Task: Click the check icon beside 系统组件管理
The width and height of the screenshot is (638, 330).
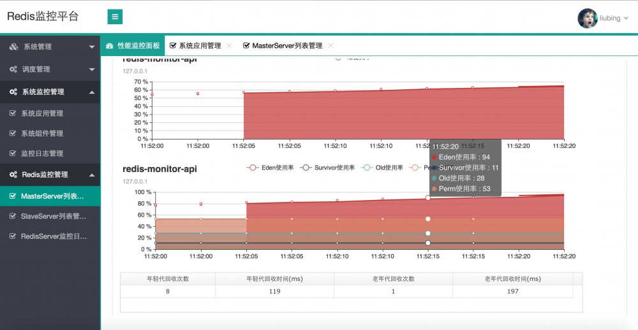Action: pos(13,133)
